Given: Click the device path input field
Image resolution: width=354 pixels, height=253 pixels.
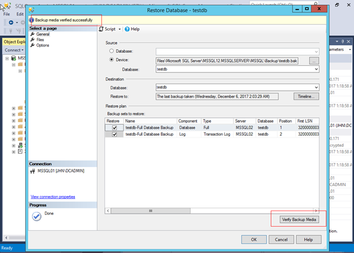Looking at the screenshot, I should coord(227,61).
